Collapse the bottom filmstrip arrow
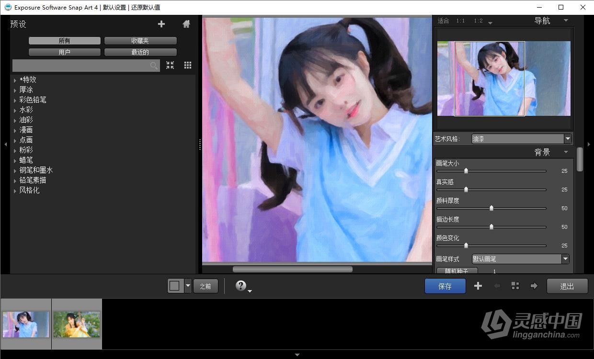The height and width of the screenshot is (359, 594). pos(297,355)
